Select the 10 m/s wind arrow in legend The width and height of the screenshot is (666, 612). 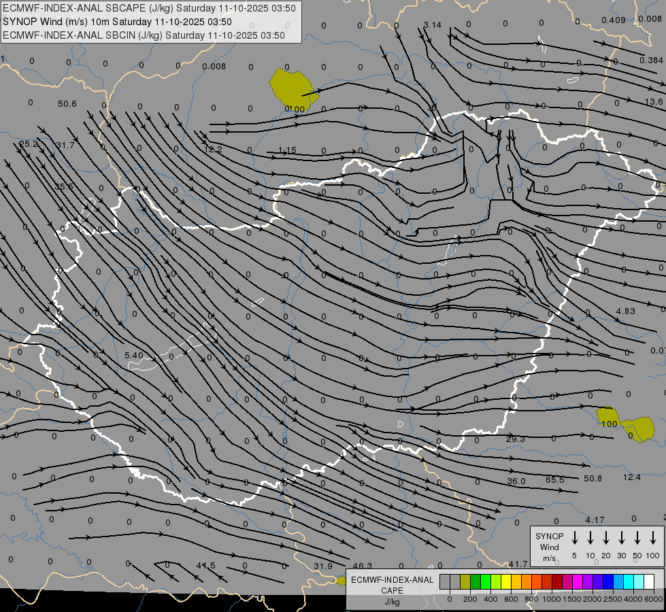[590, 538]
